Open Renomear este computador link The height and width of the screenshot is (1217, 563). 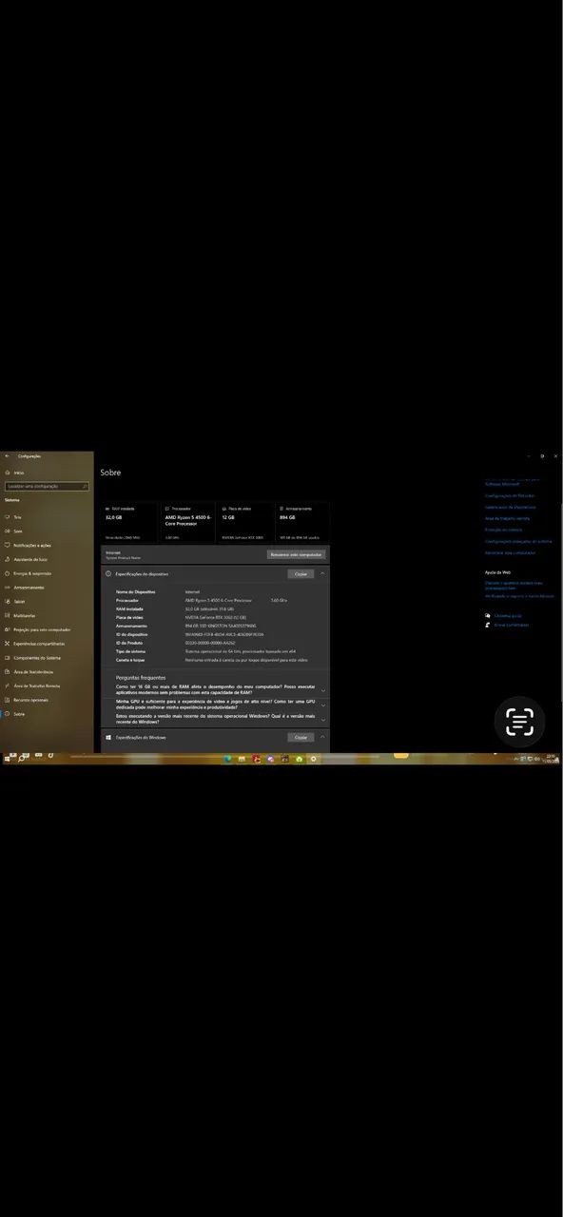coord(511,552)
